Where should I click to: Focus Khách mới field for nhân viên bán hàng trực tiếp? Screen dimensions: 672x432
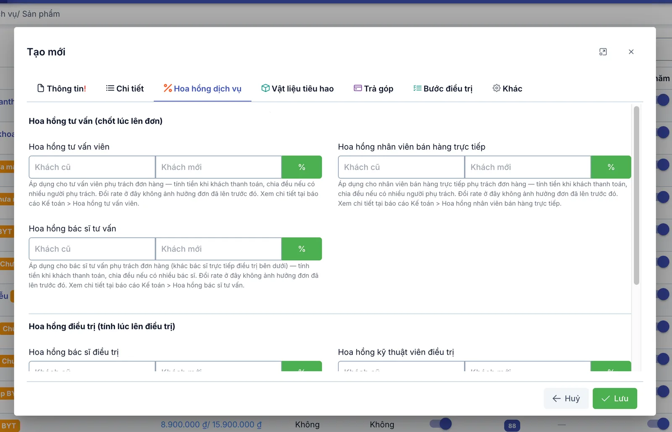[x=528, y=167]
